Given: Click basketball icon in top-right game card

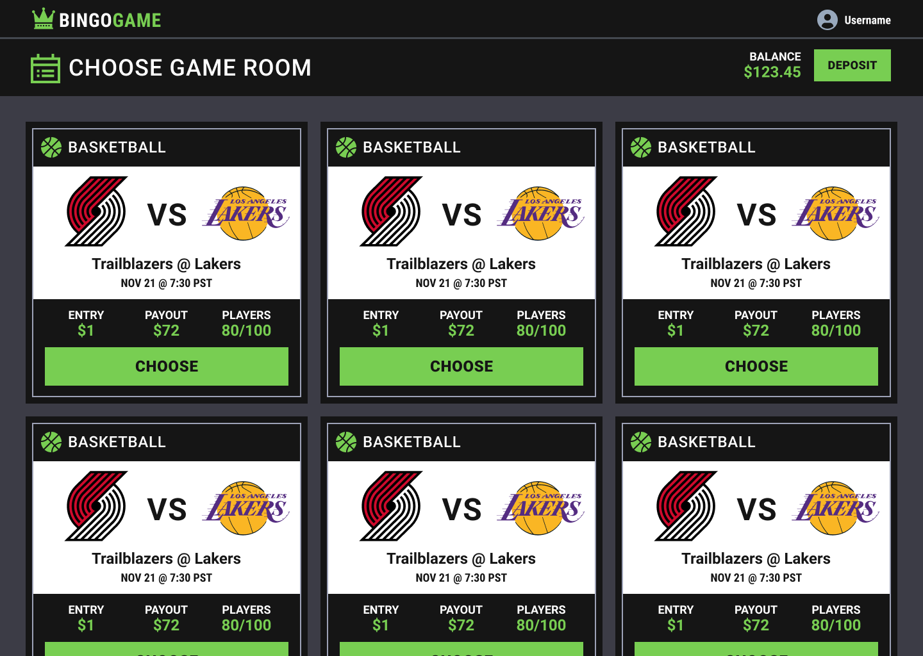Looking at the screenshot, I should (641, 147).
